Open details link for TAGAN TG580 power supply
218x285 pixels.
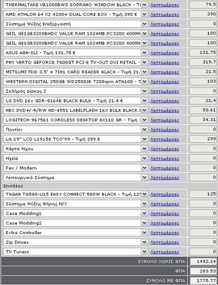[165, 195]
